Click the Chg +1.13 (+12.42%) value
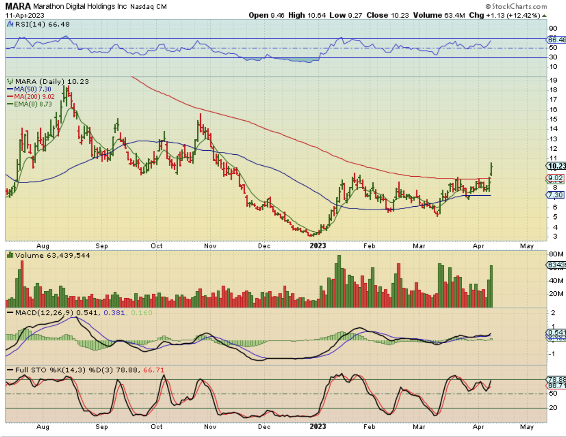This screenshot has width=566, height=437. pos(504,15)
